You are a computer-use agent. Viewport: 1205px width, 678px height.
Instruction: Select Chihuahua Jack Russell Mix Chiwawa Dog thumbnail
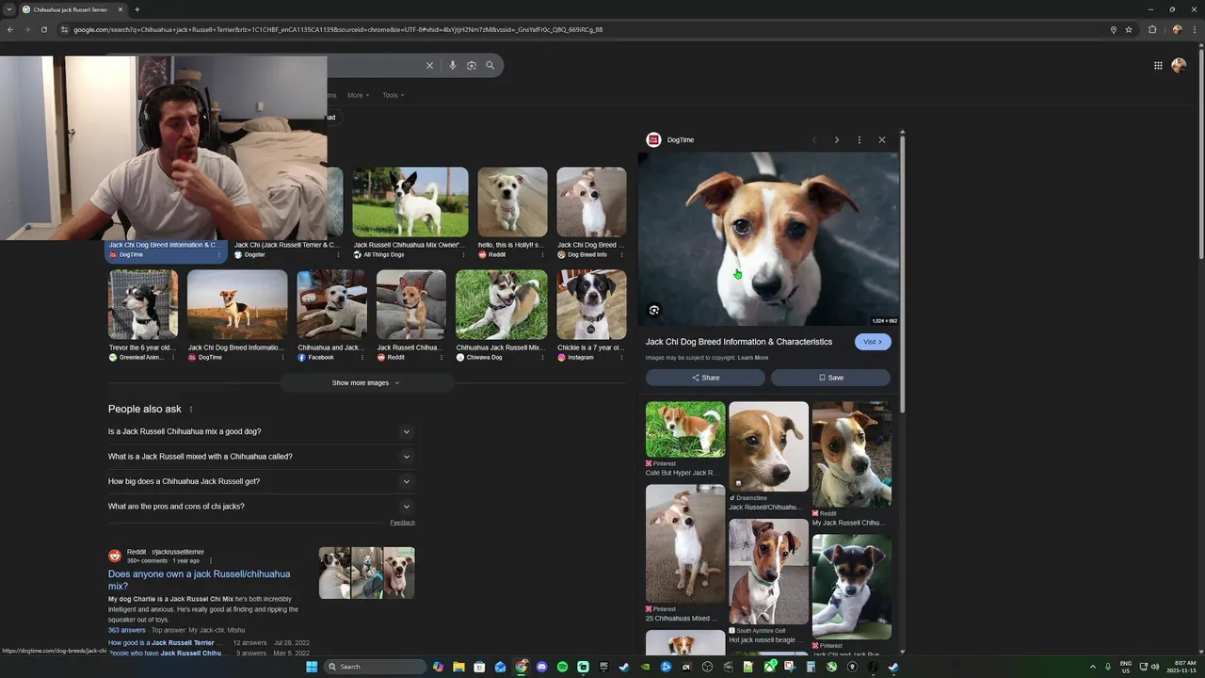point(502,304)
